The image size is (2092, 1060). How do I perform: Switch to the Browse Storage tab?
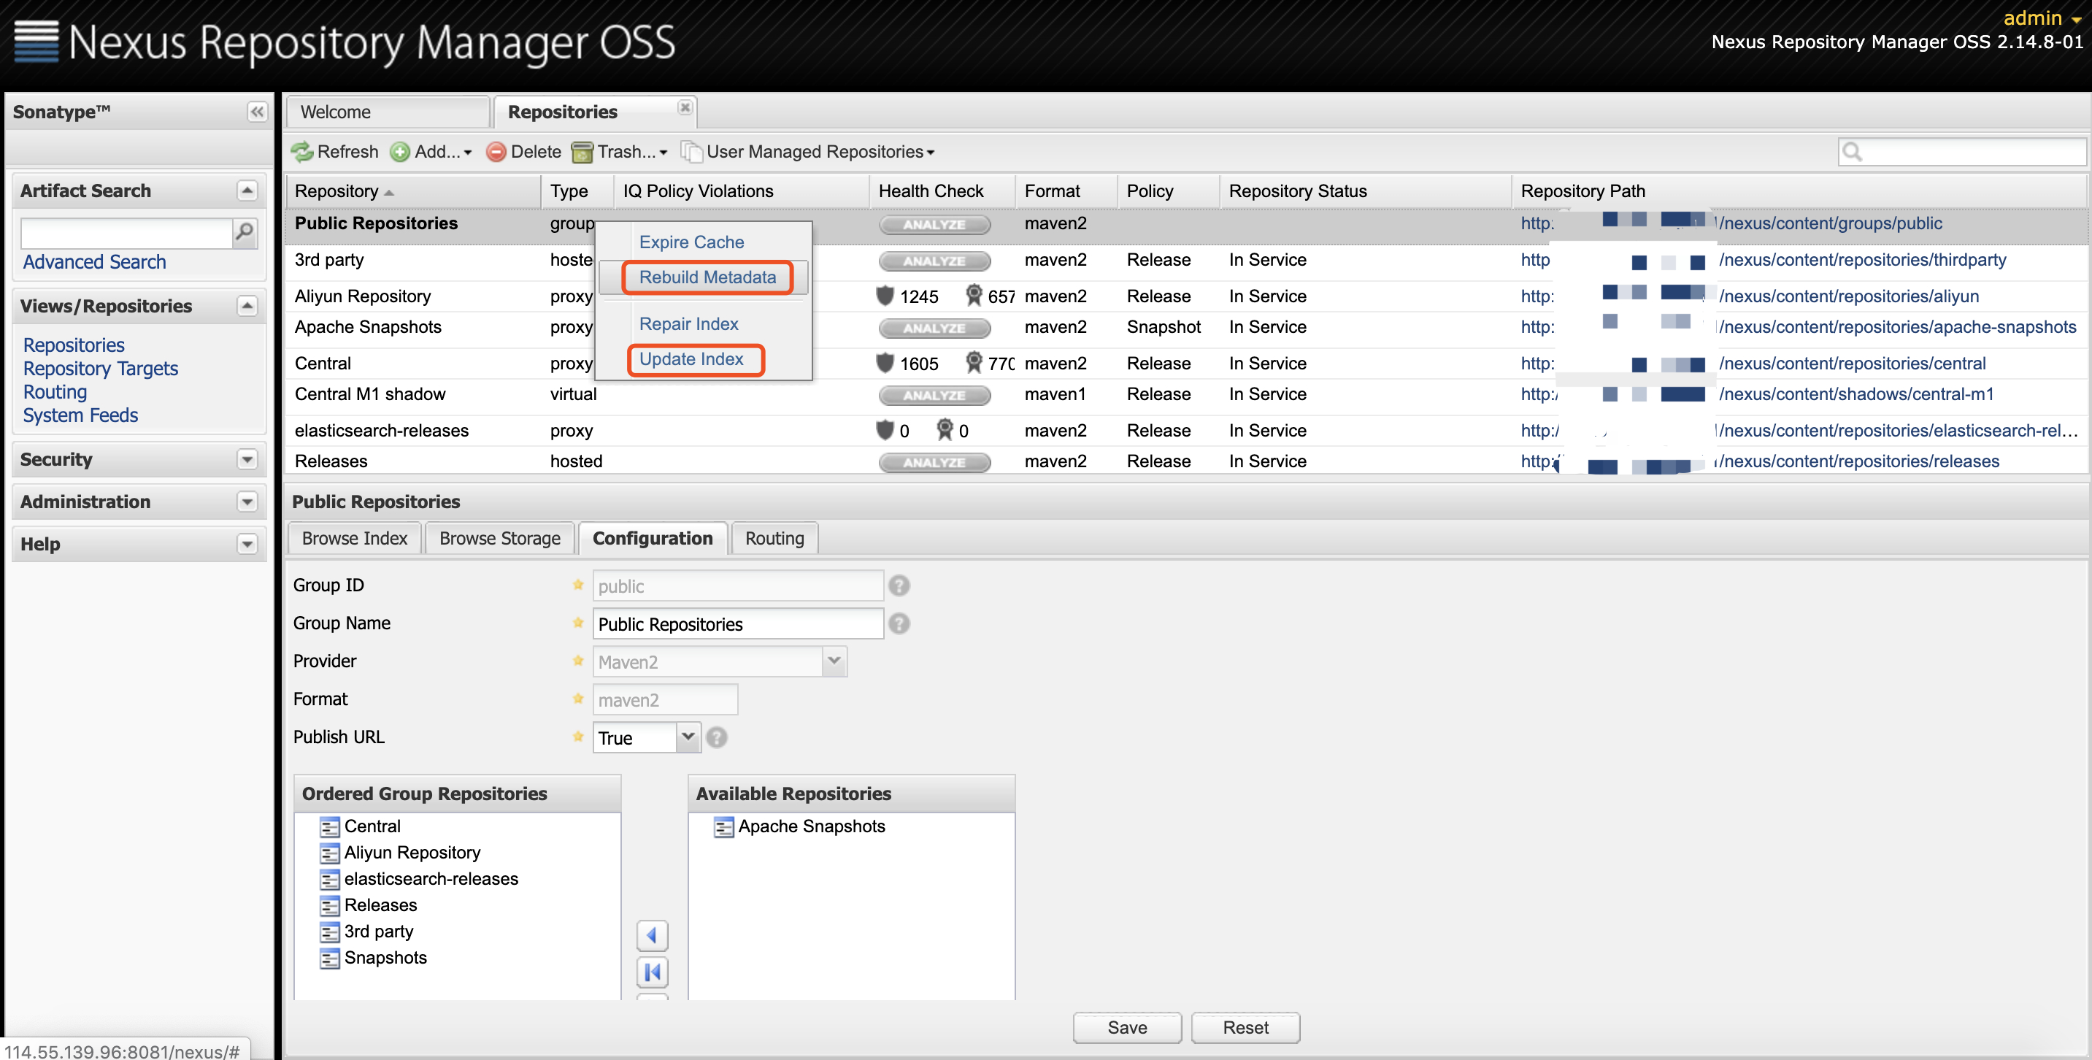click(x=499, y=539)
